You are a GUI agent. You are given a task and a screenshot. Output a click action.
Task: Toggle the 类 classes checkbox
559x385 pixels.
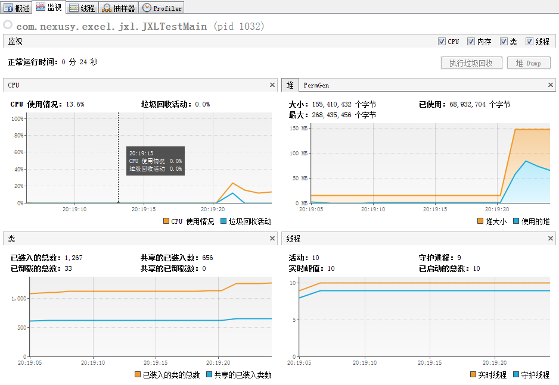(x=504, y=41)
